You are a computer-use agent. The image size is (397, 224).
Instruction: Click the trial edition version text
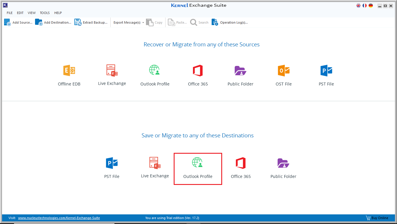point(172,218)
